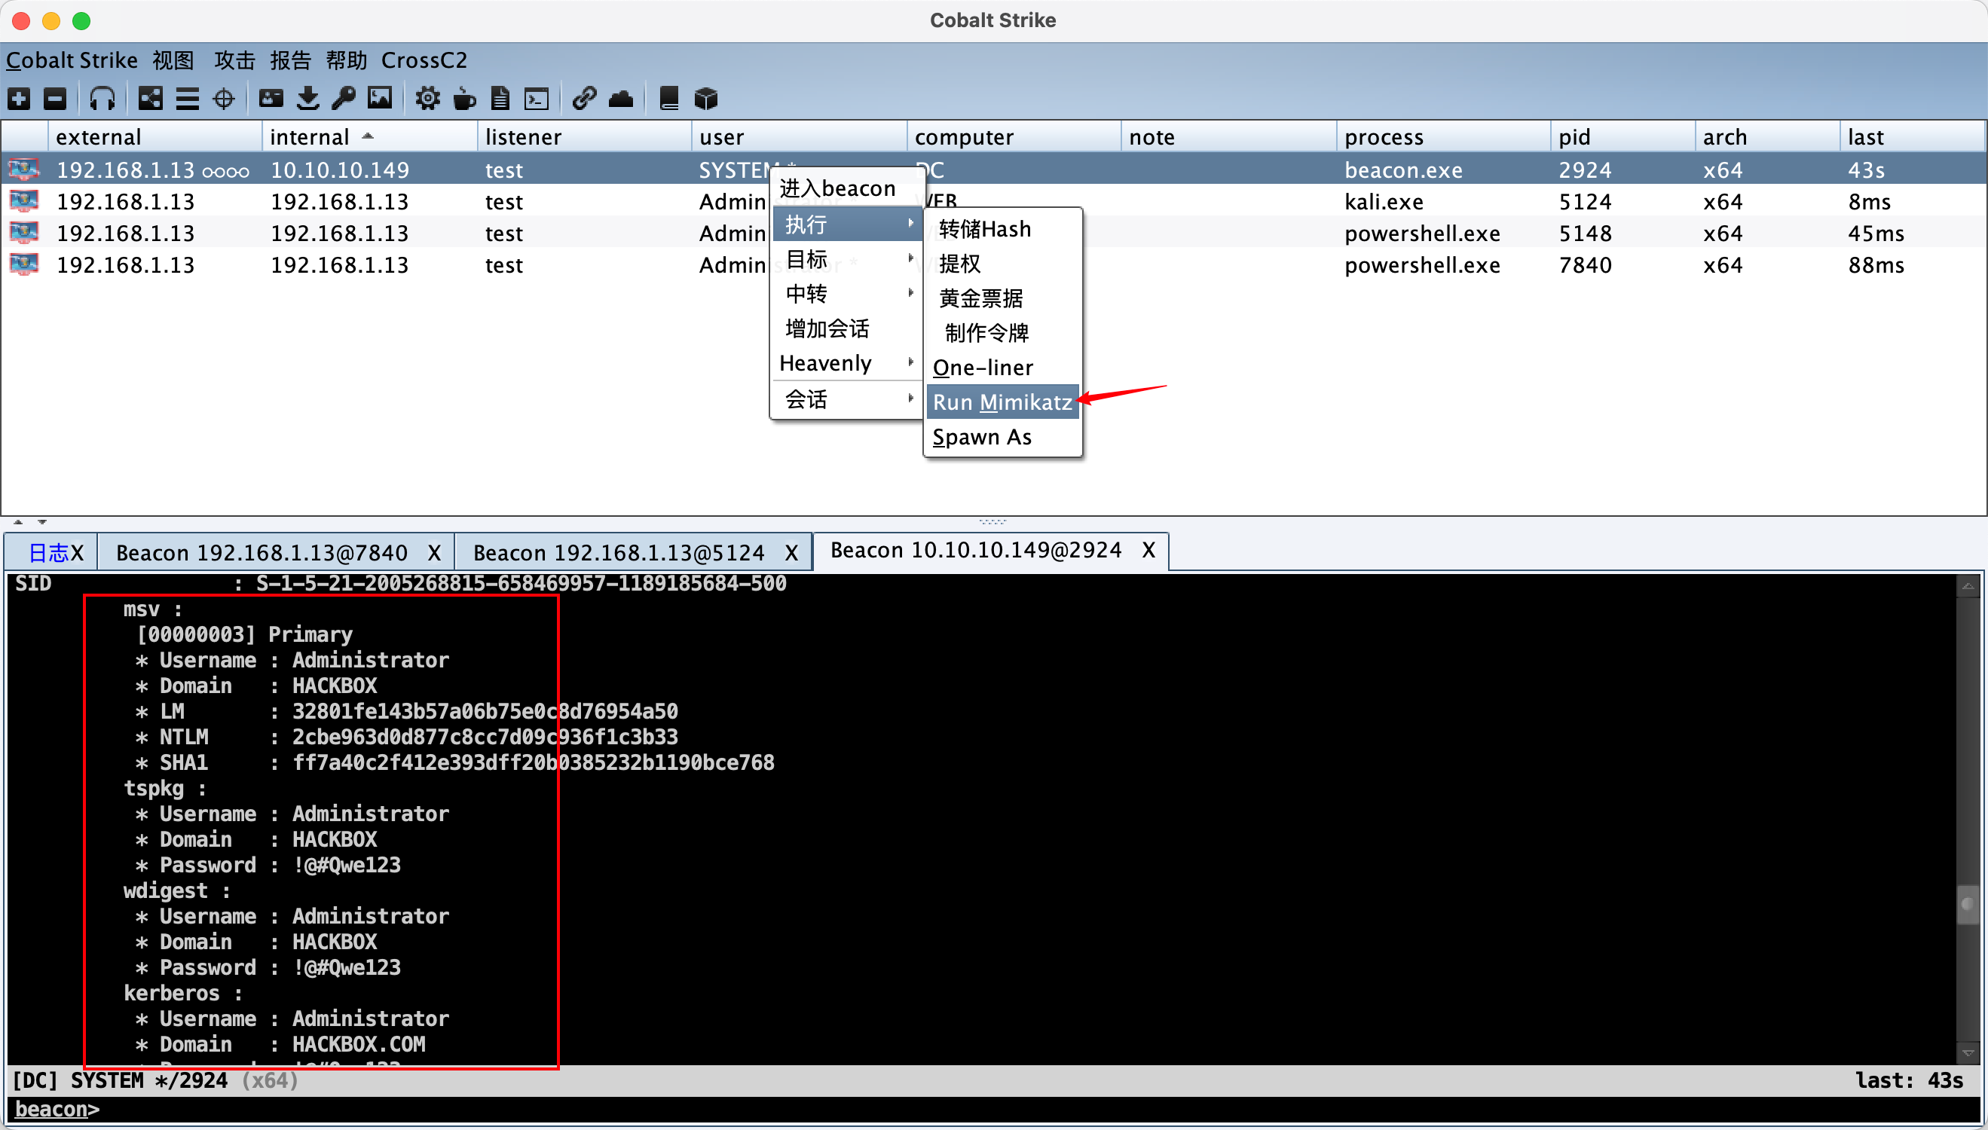
Task: Sort sessions by last column header
Action: (x=1912, y=136)
